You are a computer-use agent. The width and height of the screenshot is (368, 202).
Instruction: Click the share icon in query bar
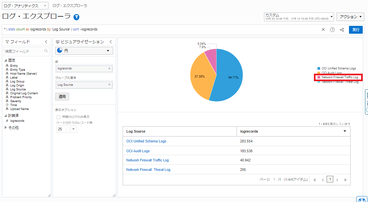point(342,29)
